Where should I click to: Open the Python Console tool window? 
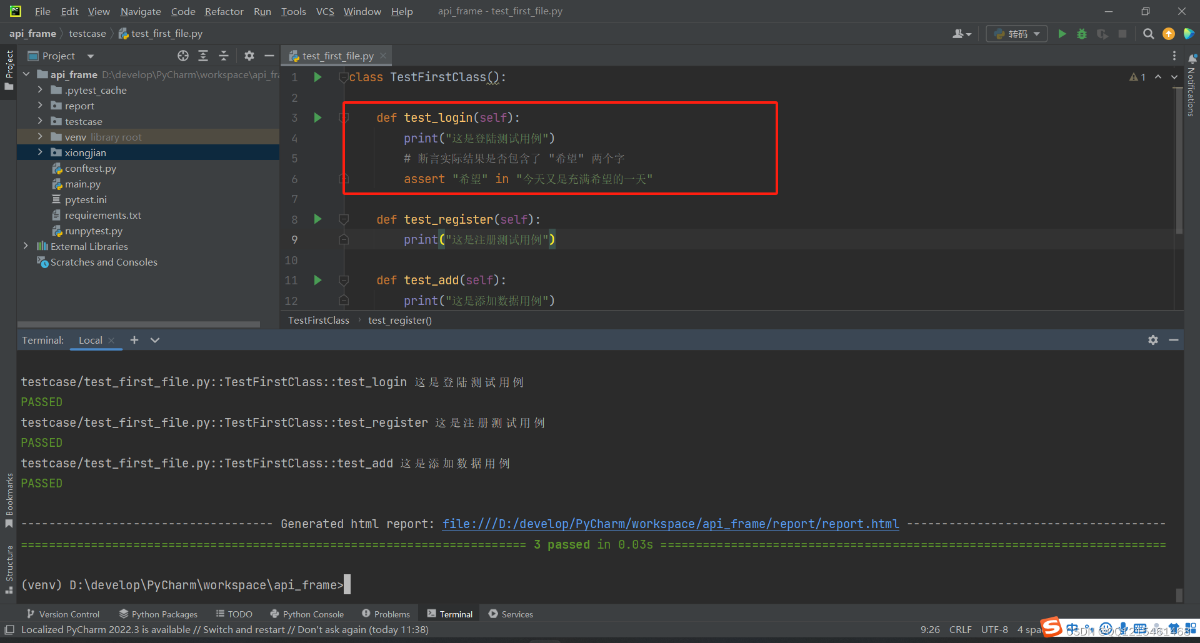point(307,614)
